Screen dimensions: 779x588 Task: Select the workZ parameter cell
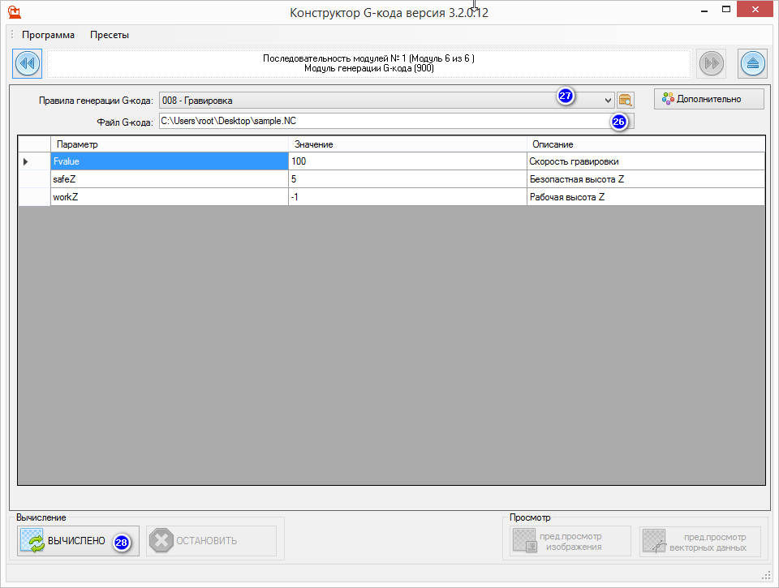tap(170, 197)
